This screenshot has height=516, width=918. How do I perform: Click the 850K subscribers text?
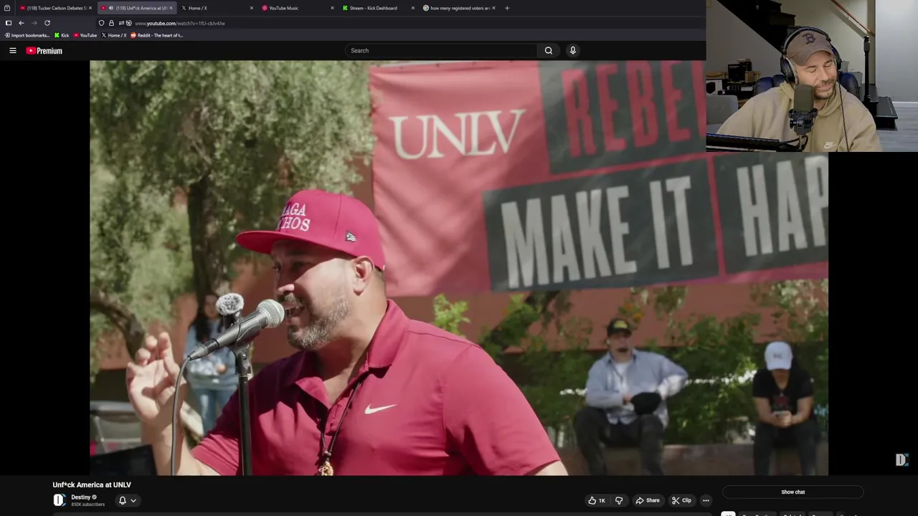[x=87, y=505]
